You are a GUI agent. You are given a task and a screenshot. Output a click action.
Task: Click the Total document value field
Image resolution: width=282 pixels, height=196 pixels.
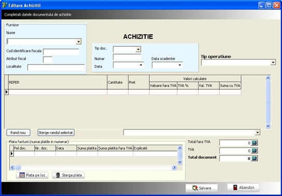coord(235,159)
